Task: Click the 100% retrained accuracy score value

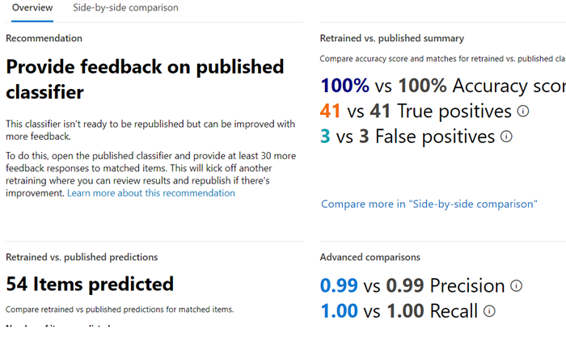Action: tap(344, 86)
